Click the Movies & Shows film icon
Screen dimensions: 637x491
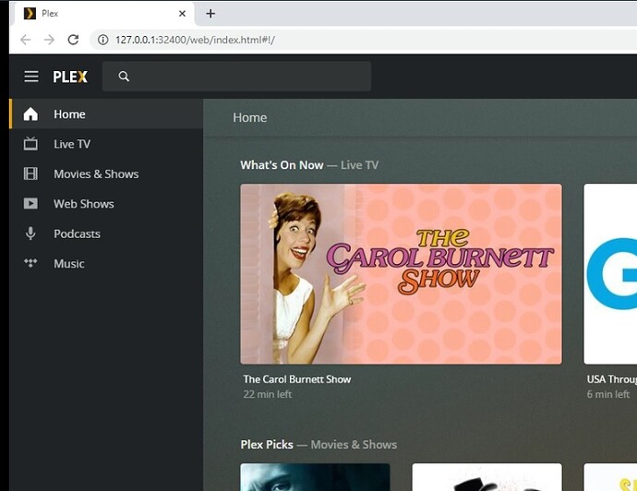pyautogui.click(x=30, y=174)
